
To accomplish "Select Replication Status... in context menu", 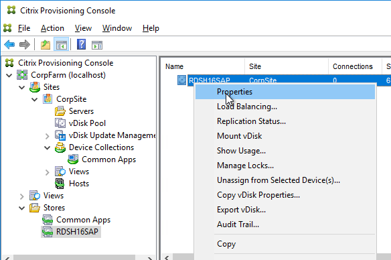I will click(285, 121).
